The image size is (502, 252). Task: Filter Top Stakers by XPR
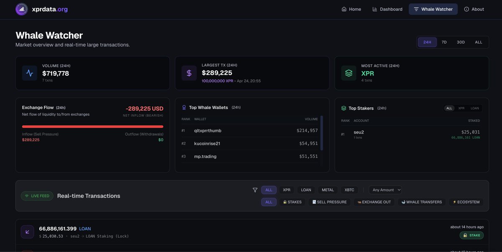[x=461, y=108]
